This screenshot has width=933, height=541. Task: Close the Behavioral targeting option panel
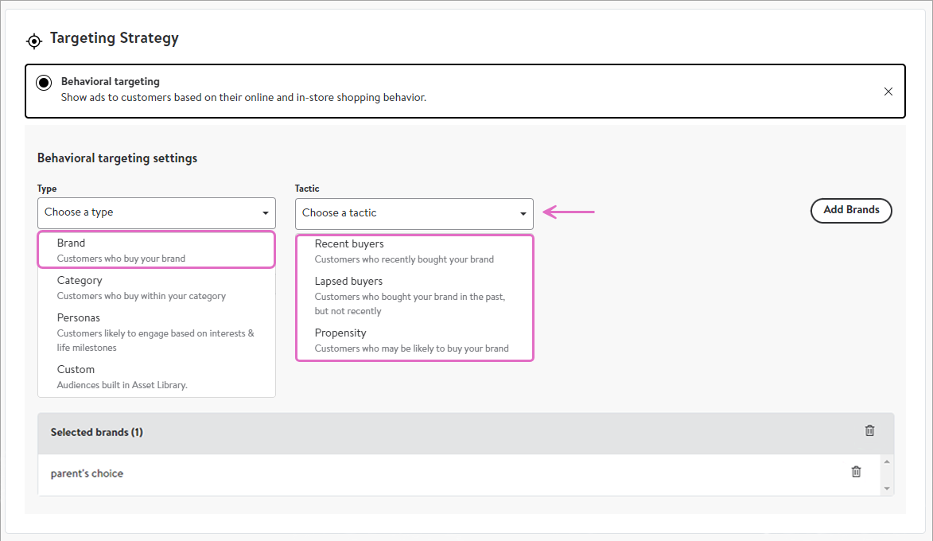888,91
